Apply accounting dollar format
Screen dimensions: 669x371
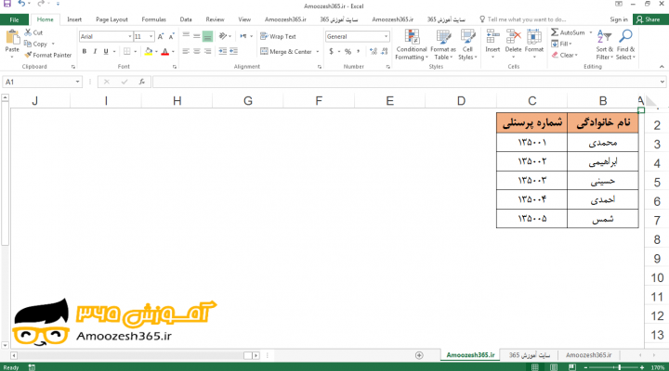[331, 52]
